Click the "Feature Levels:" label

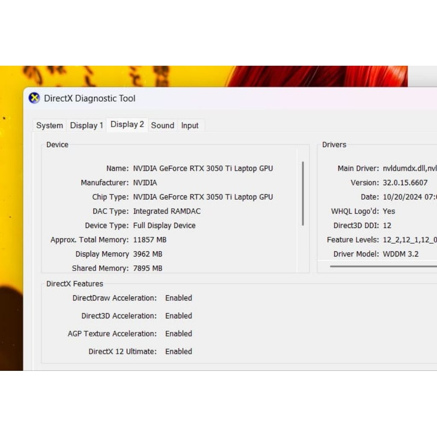pyautogui.click(x=353, y=240)
